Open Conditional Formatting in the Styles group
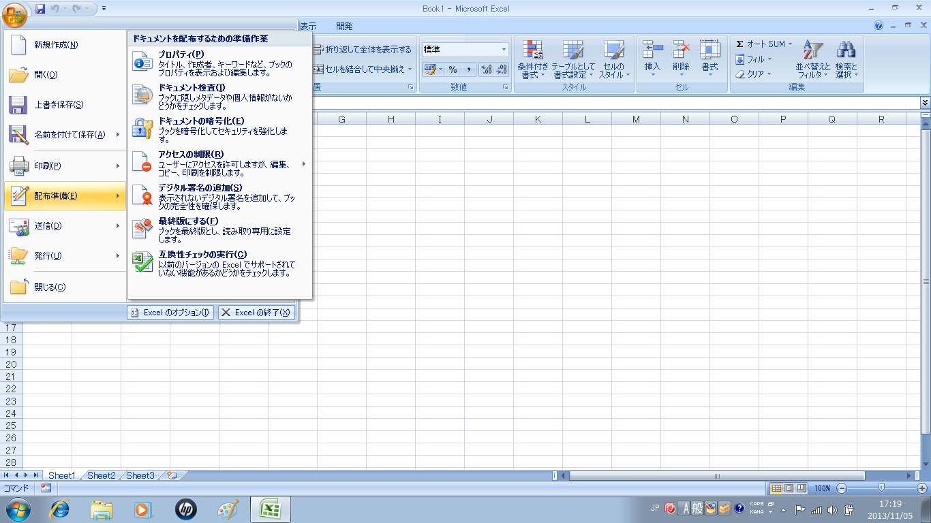Screen dimensions: 931x523 [x=532, y=59]
